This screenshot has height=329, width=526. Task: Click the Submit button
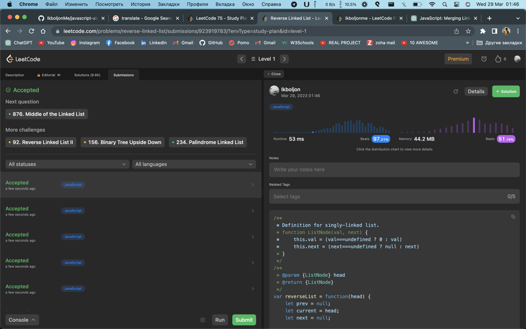(x=244, y=320)
